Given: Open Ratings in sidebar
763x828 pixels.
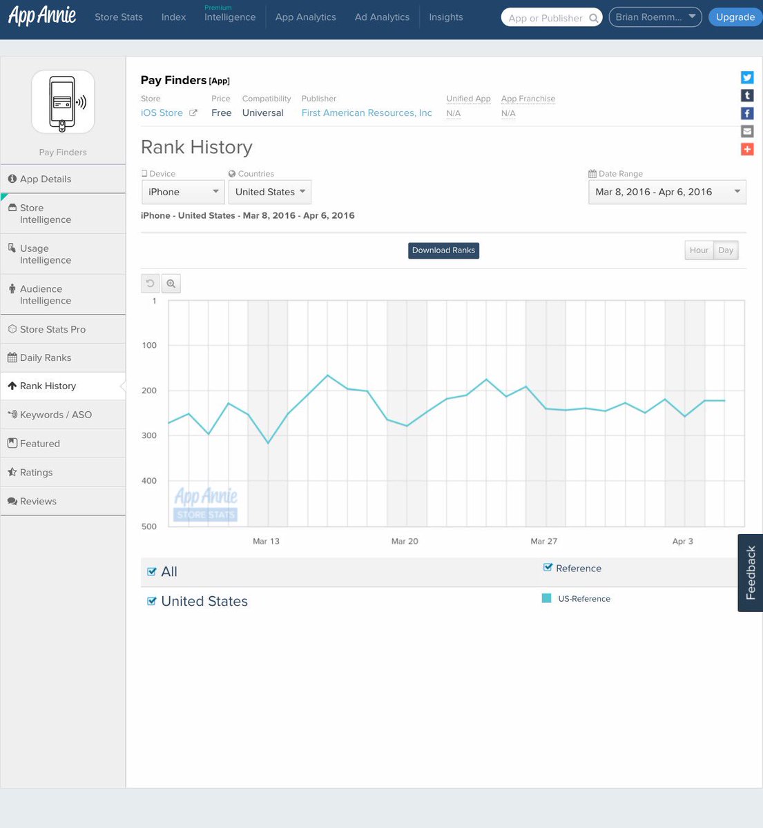Looking at the screenshot, I should (63, 473).
